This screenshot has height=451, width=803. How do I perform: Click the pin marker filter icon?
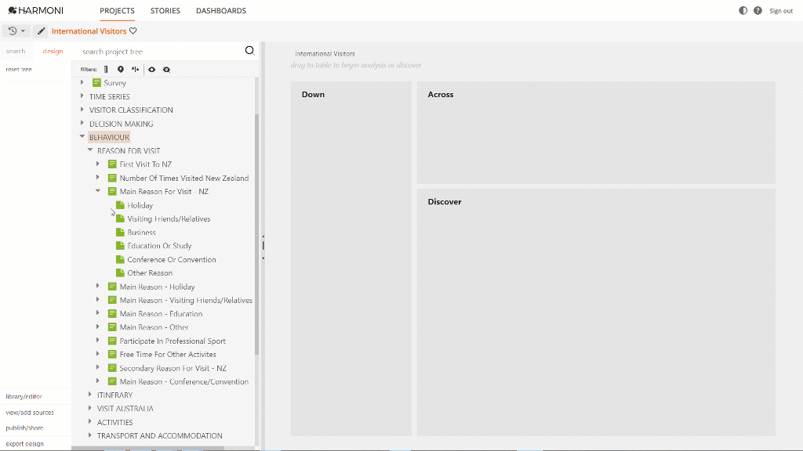[120, 70]
